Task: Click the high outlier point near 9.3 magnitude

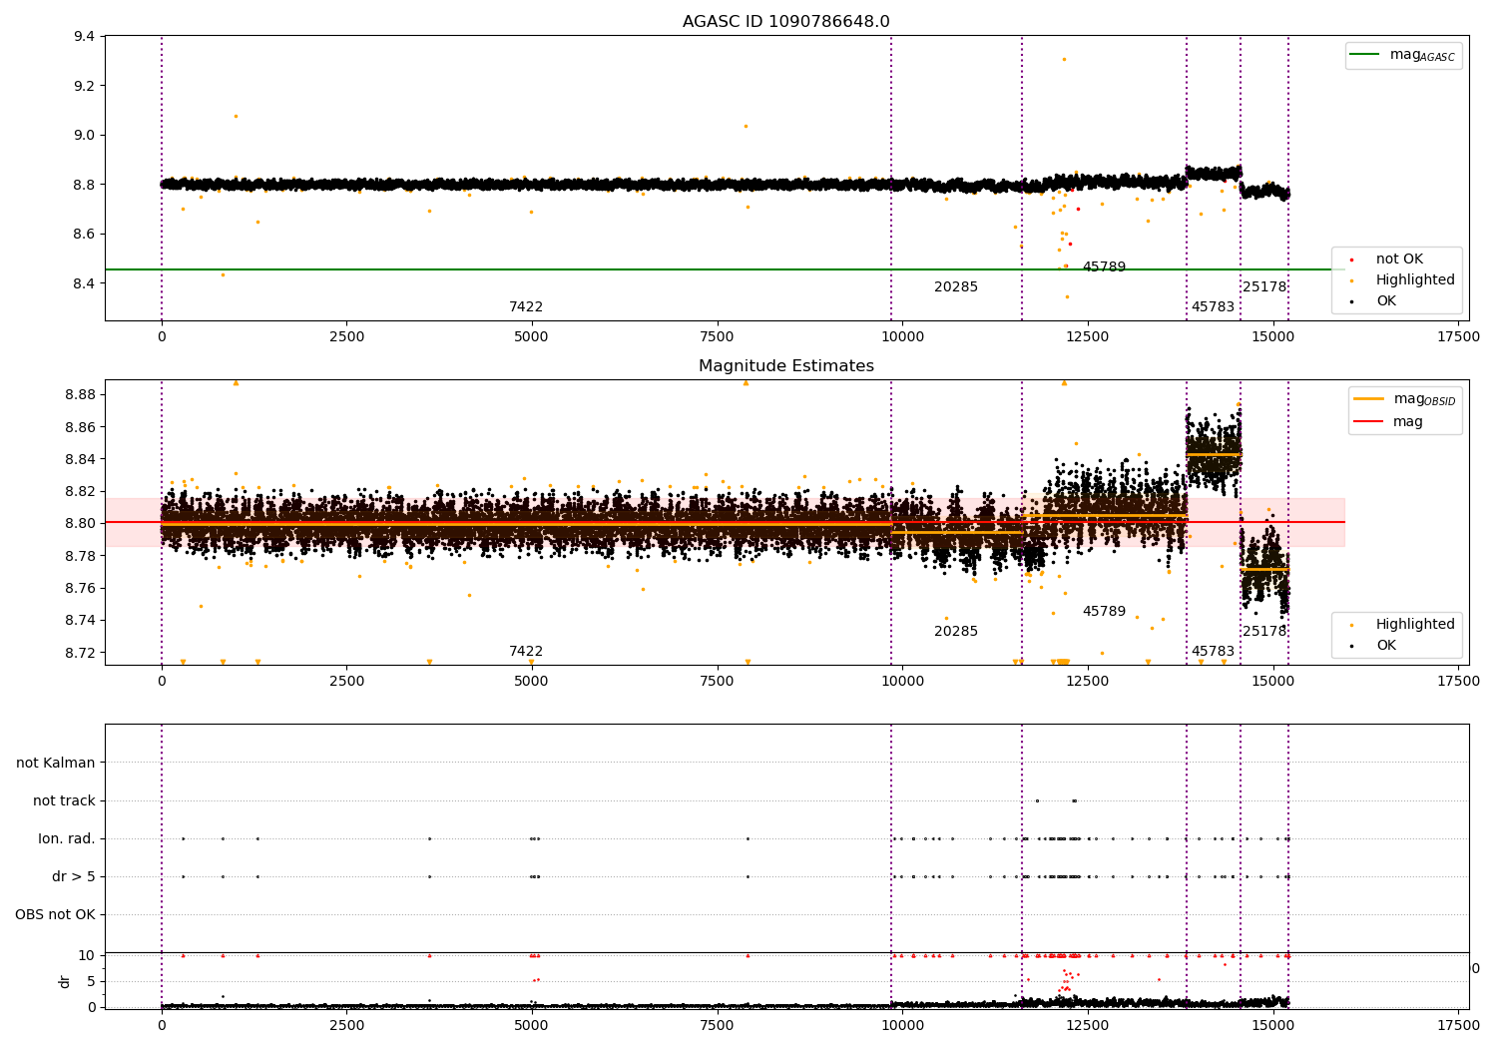Action: pos(1064,59)
